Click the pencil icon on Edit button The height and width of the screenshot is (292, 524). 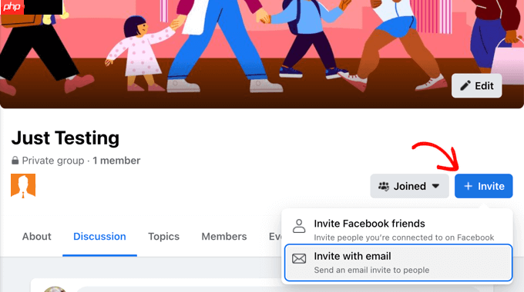point(465,85)
